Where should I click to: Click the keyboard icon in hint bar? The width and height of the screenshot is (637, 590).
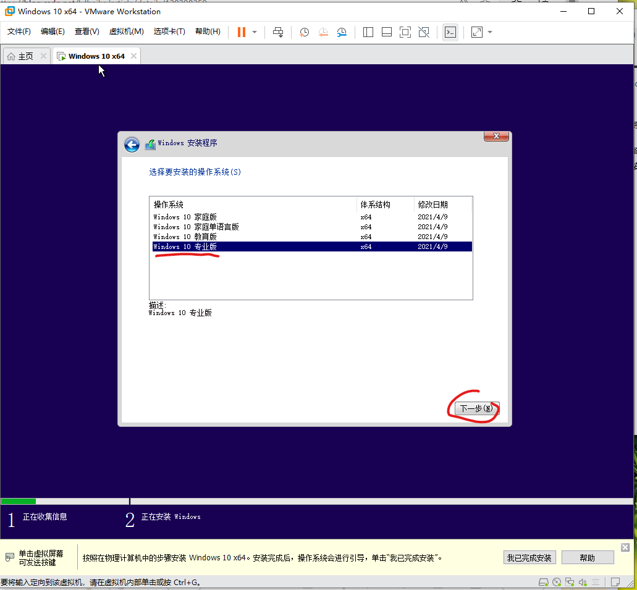click(x=10, y=557)
